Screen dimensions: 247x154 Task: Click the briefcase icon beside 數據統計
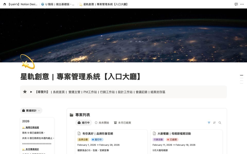(23, 110)
